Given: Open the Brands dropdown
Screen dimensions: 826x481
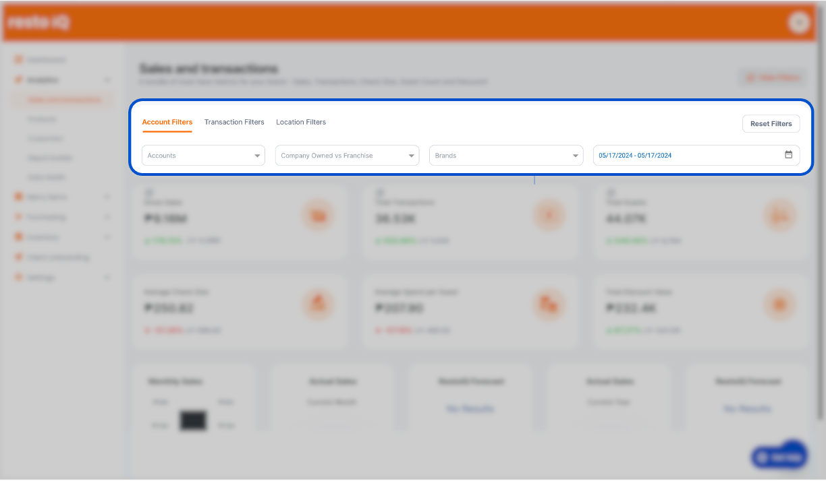Looking at the screenshot, I should tap(506, 155).
